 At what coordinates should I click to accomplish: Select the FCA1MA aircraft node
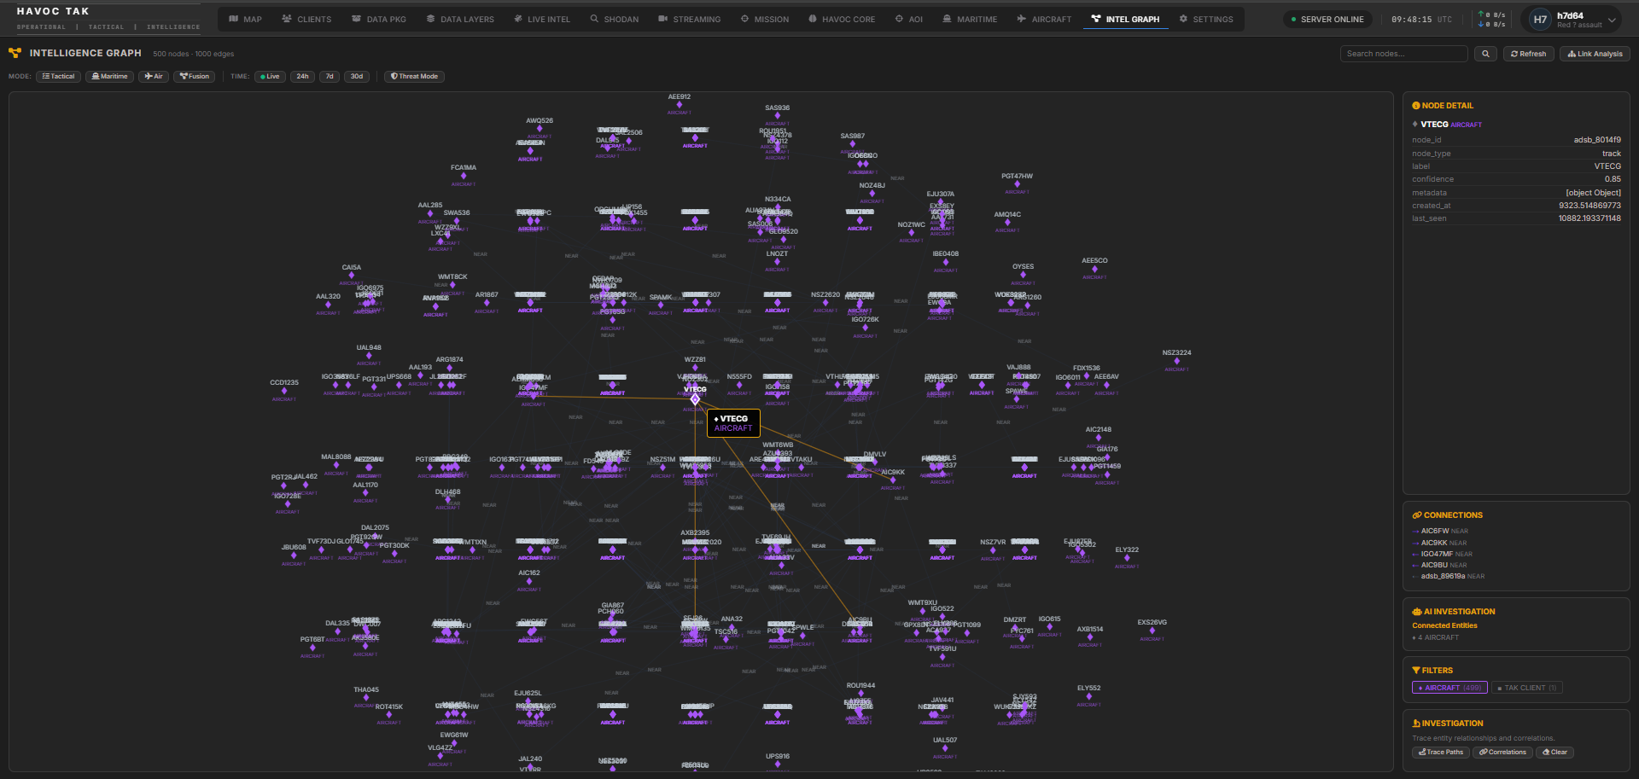tap(464, 175)
